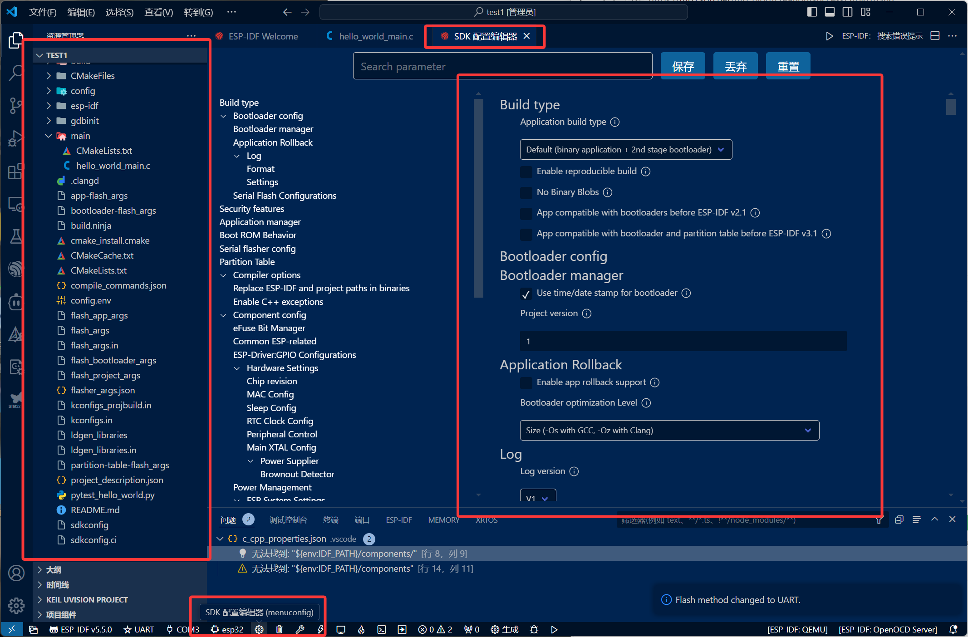The image size is (968, 637).
Task: Click the Search parameter input field
Action: coord(502,66)
